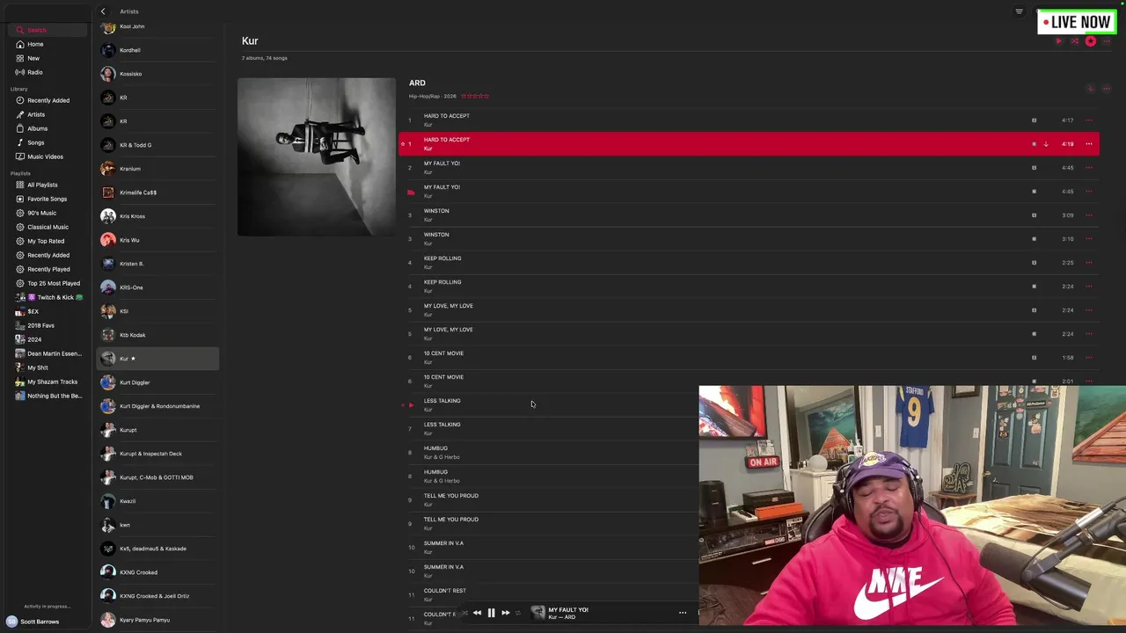This screenshot has width=1126, height=633.
Task: Show Recently Added in Library
Action: (x=48, y=100)
